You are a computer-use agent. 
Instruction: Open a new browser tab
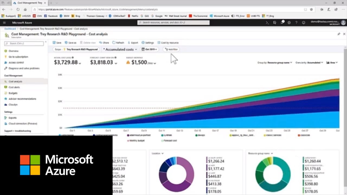[x=51, y=3]
